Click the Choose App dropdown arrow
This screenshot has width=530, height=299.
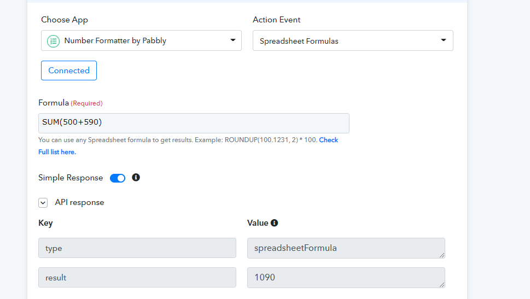(x=233, y=40)
